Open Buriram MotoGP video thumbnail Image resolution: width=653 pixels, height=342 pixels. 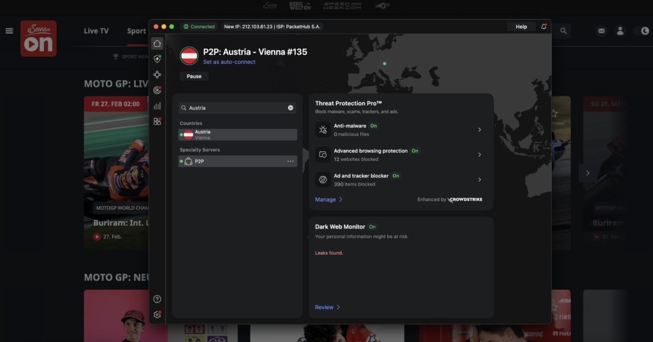pyautogui.click(x=116, y=173)
